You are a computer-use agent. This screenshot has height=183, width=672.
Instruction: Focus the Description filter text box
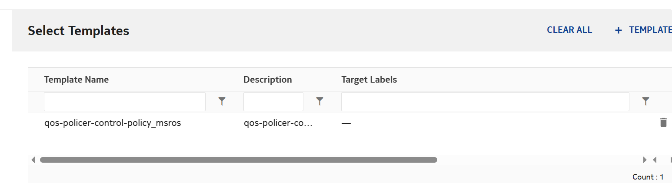click(x=273, y=102)
